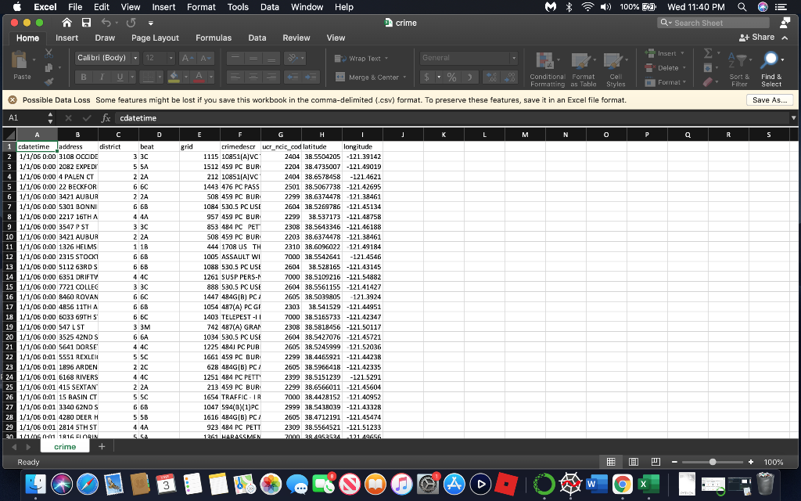Click the crime sheet tab
The image size is (801, 501).
click(65, 445)
